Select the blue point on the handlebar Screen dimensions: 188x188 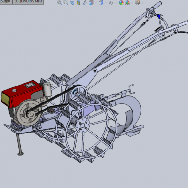point(159,16)
